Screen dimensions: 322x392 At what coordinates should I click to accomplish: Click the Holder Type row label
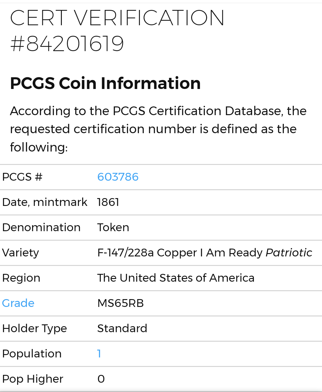click(x=35, y=329)
